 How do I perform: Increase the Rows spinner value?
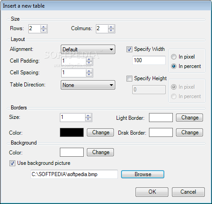[x=44, y=27]
